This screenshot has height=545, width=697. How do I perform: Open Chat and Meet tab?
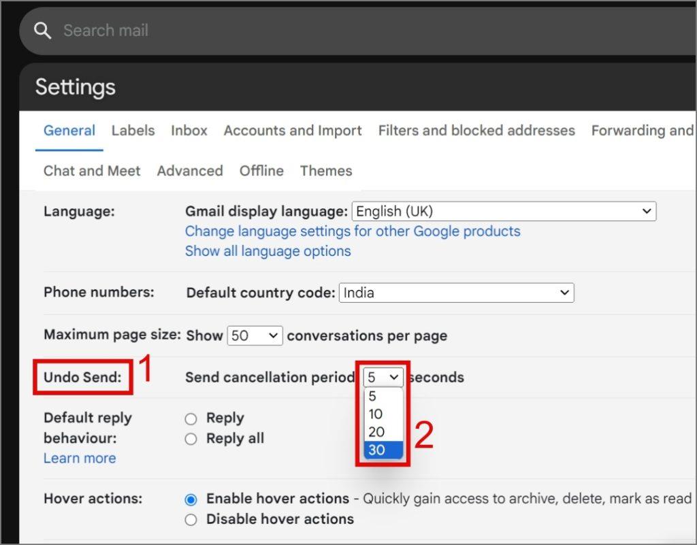[x=92, y=171]
